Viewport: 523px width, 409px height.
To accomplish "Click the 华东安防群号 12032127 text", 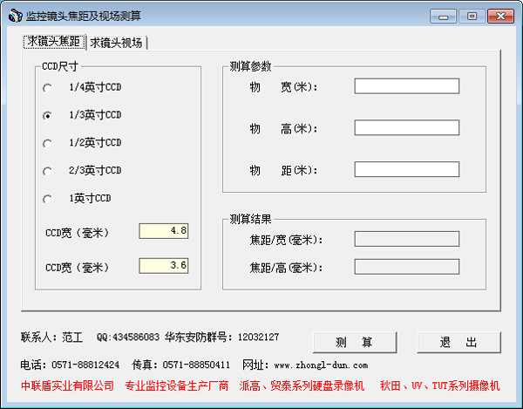I will pyautogui.click(x=221, y=337).
